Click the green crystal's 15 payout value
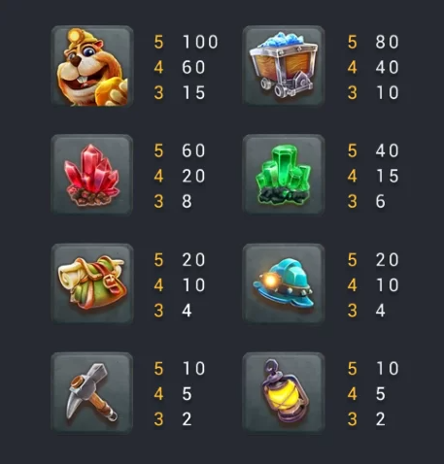Image resolution: width=444 pixels, height=464 pixels. click(x=387, y=176)
